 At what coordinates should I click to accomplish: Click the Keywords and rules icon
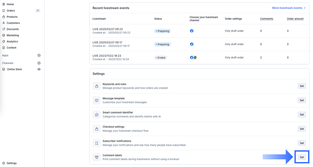(x=97, y=86)
